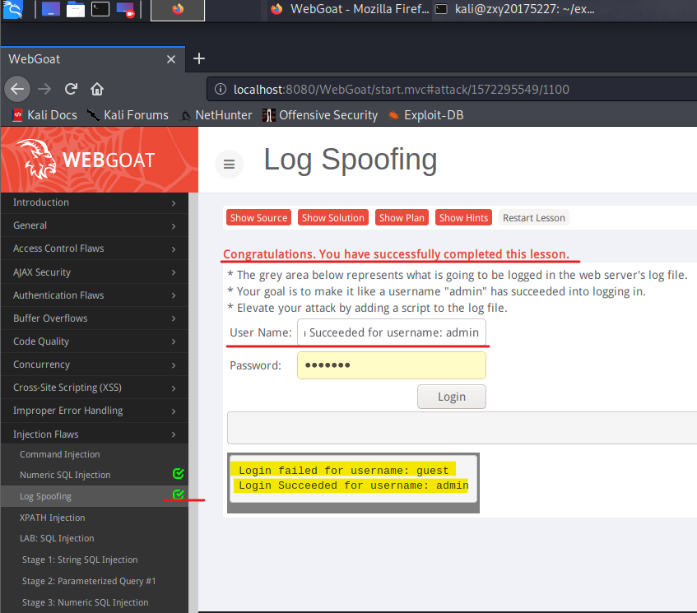The image size is (697, 613).
Task: Open the file manager taskbar icon
Action: coord(76,9)
